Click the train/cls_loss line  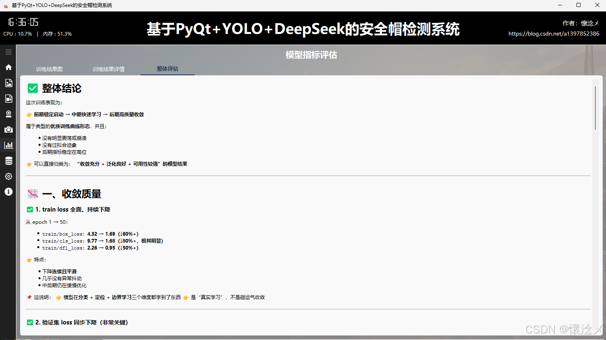point(102,241)
